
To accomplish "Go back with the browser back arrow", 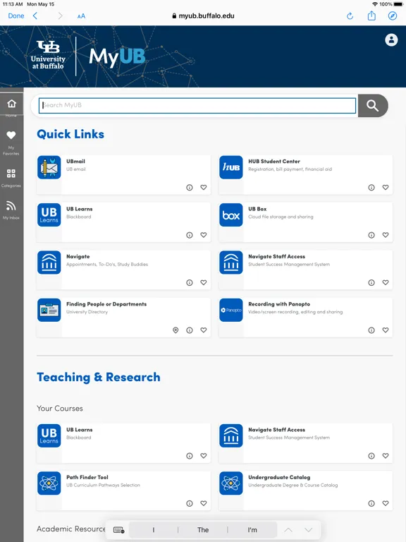I will pos(35,16).
